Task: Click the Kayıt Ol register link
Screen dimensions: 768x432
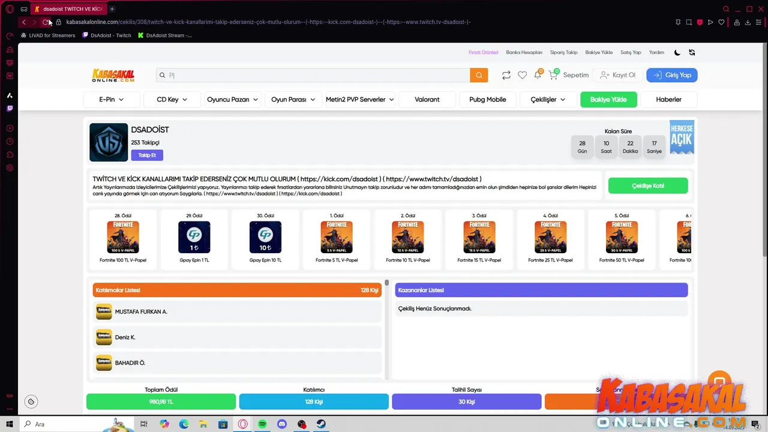Action: point(617,75)
